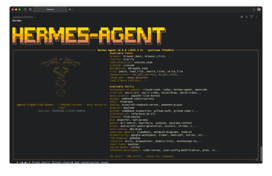This screenshot has height=176, width=272.
Task: Click the 'Session: 20260408_172154_49045a' text
Action: (x=62, y=111)
